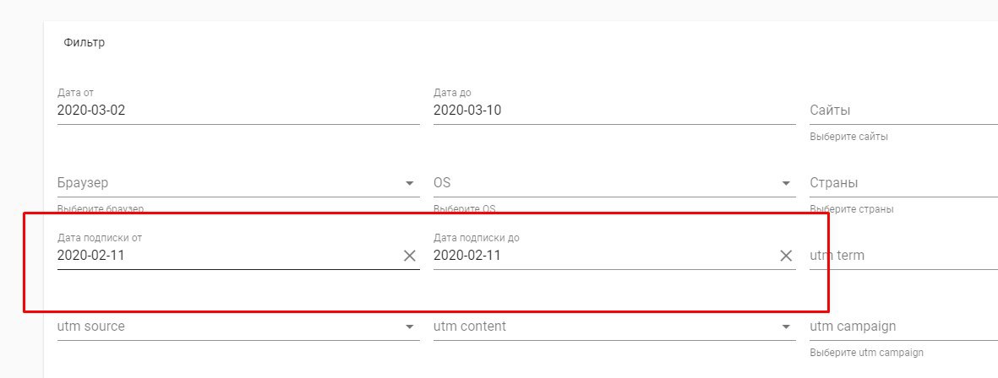Screen dimensions: 998x378
Task: Click the utm source dropdown arrow
Action: (409, 327)
